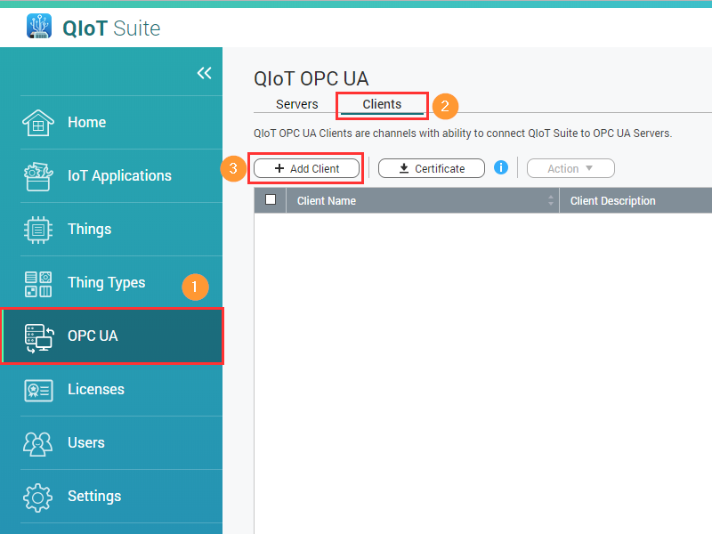Open Settings from the sidebar
The height and width of the screenshot is (534, 712).
(x=111, y=497)
